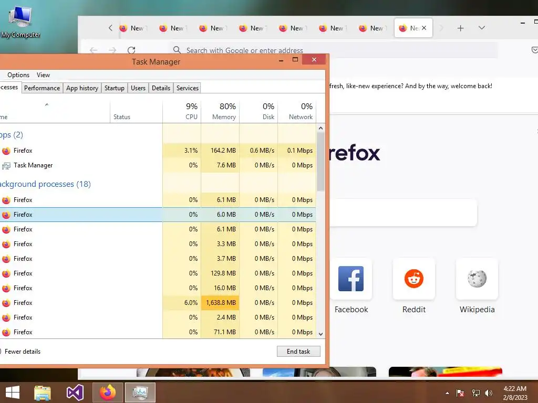The width and height of the screenshot is (538, 403).
Task: Open the Startup tab
Action: click(114, 88)
